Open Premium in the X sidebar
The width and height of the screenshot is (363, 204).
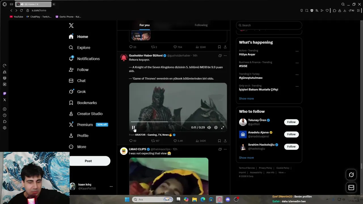88,125
